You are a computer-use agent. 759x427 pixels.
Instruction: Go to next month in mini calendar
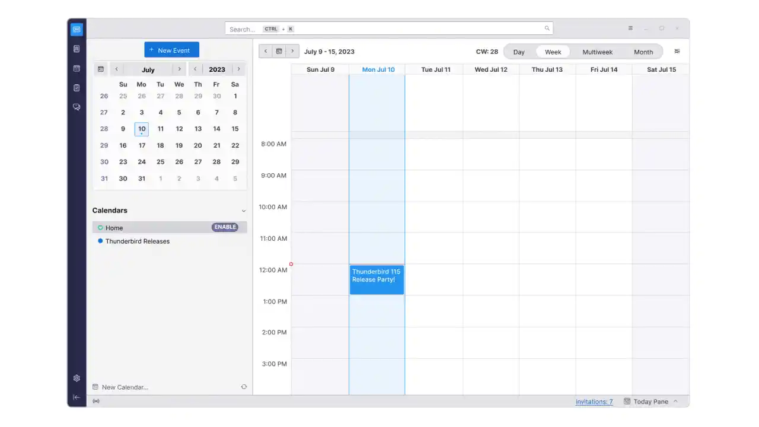coord(180,69)
